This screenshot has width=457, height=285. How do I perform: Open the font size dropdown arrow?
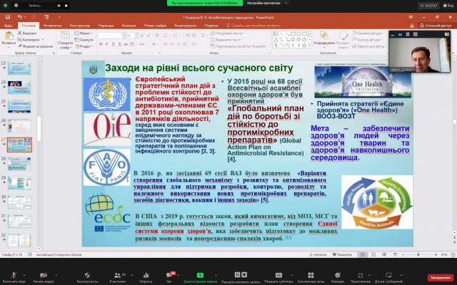click(136, 36)
